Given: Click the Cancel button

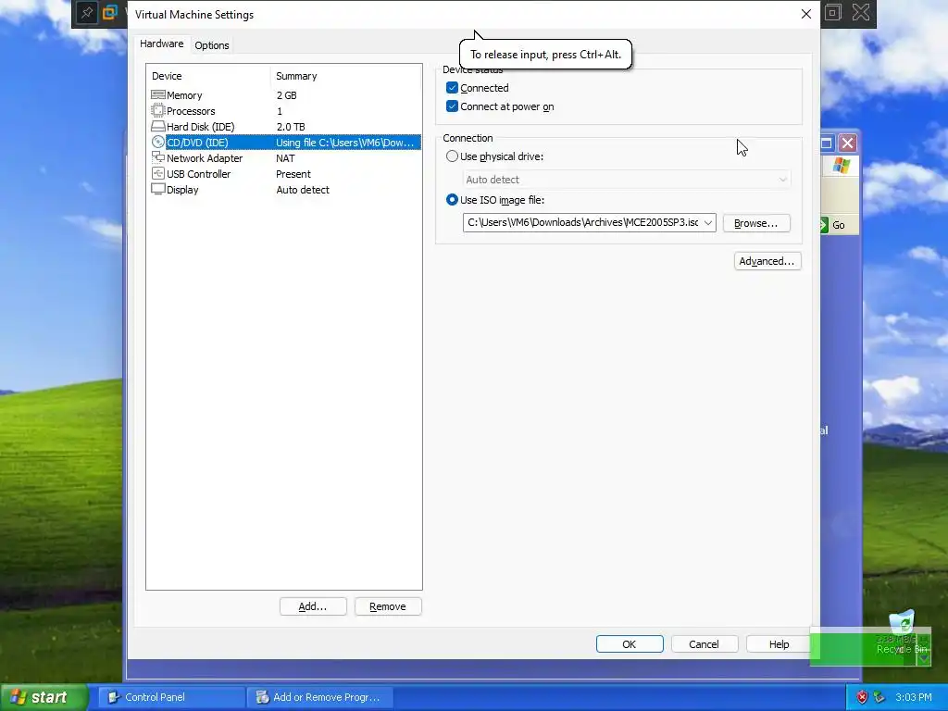Looking at the screenshot, I should click(705, 644).
